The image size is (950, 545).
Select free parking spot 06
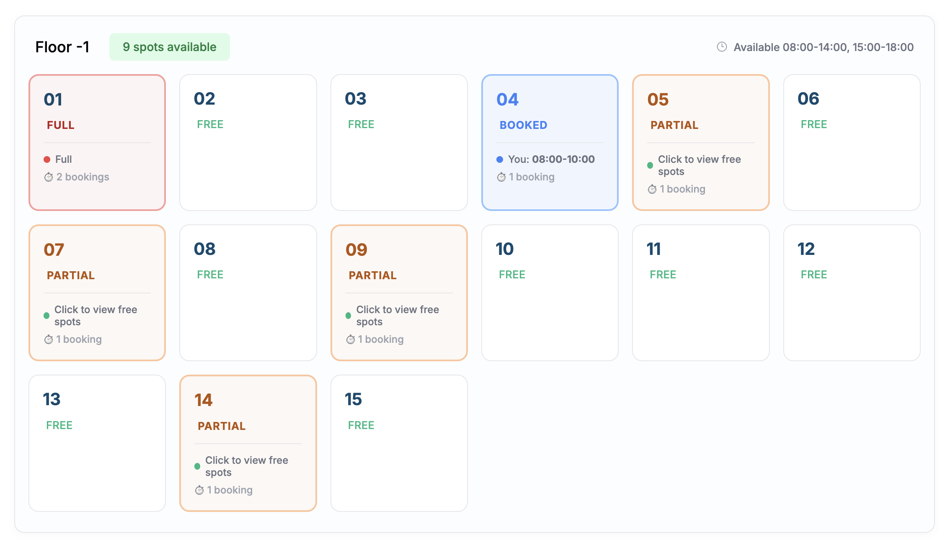pos(852,142)
